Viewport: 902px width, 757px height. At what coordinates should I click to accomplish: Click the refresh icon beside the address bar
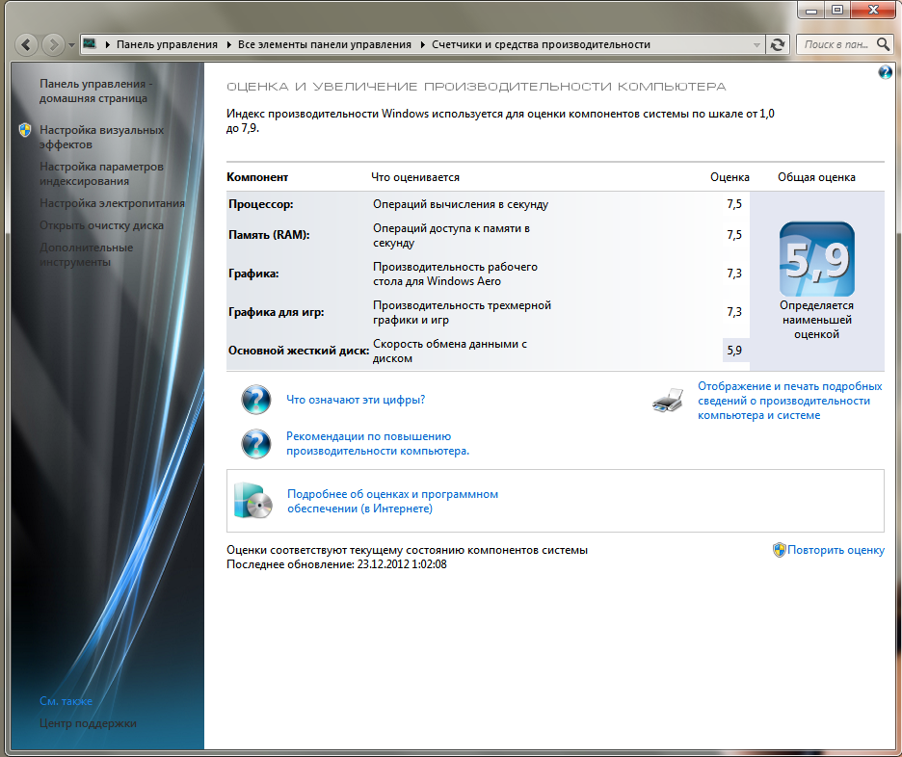point(778,44)
